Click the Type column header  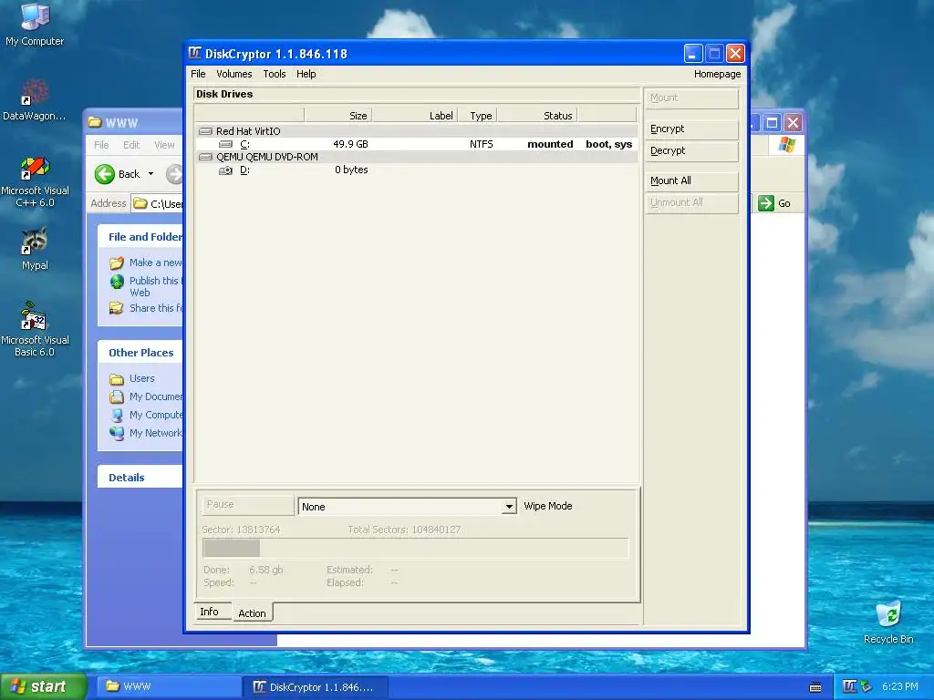coord(478,116)
